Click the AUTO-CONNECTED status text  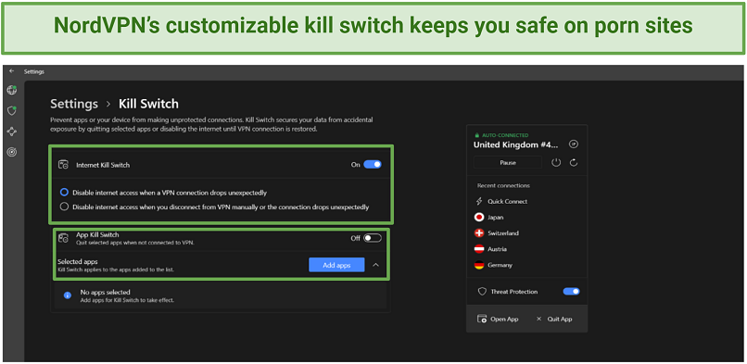[x=505, y=135]
